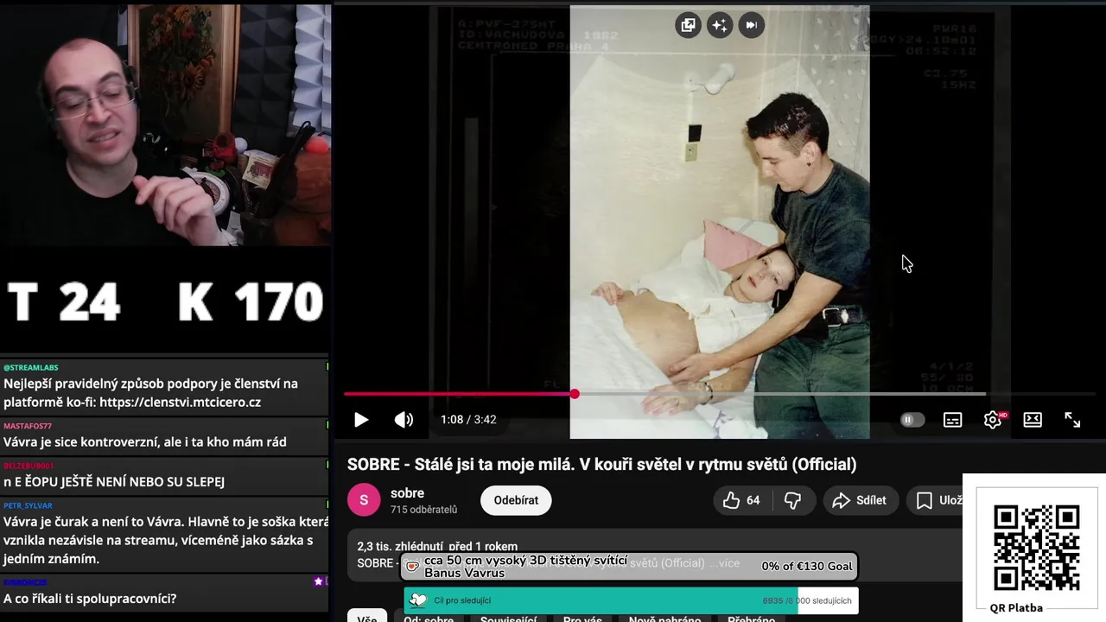
Task: Select the Přehráno filter chip
Action: (751, 619)
